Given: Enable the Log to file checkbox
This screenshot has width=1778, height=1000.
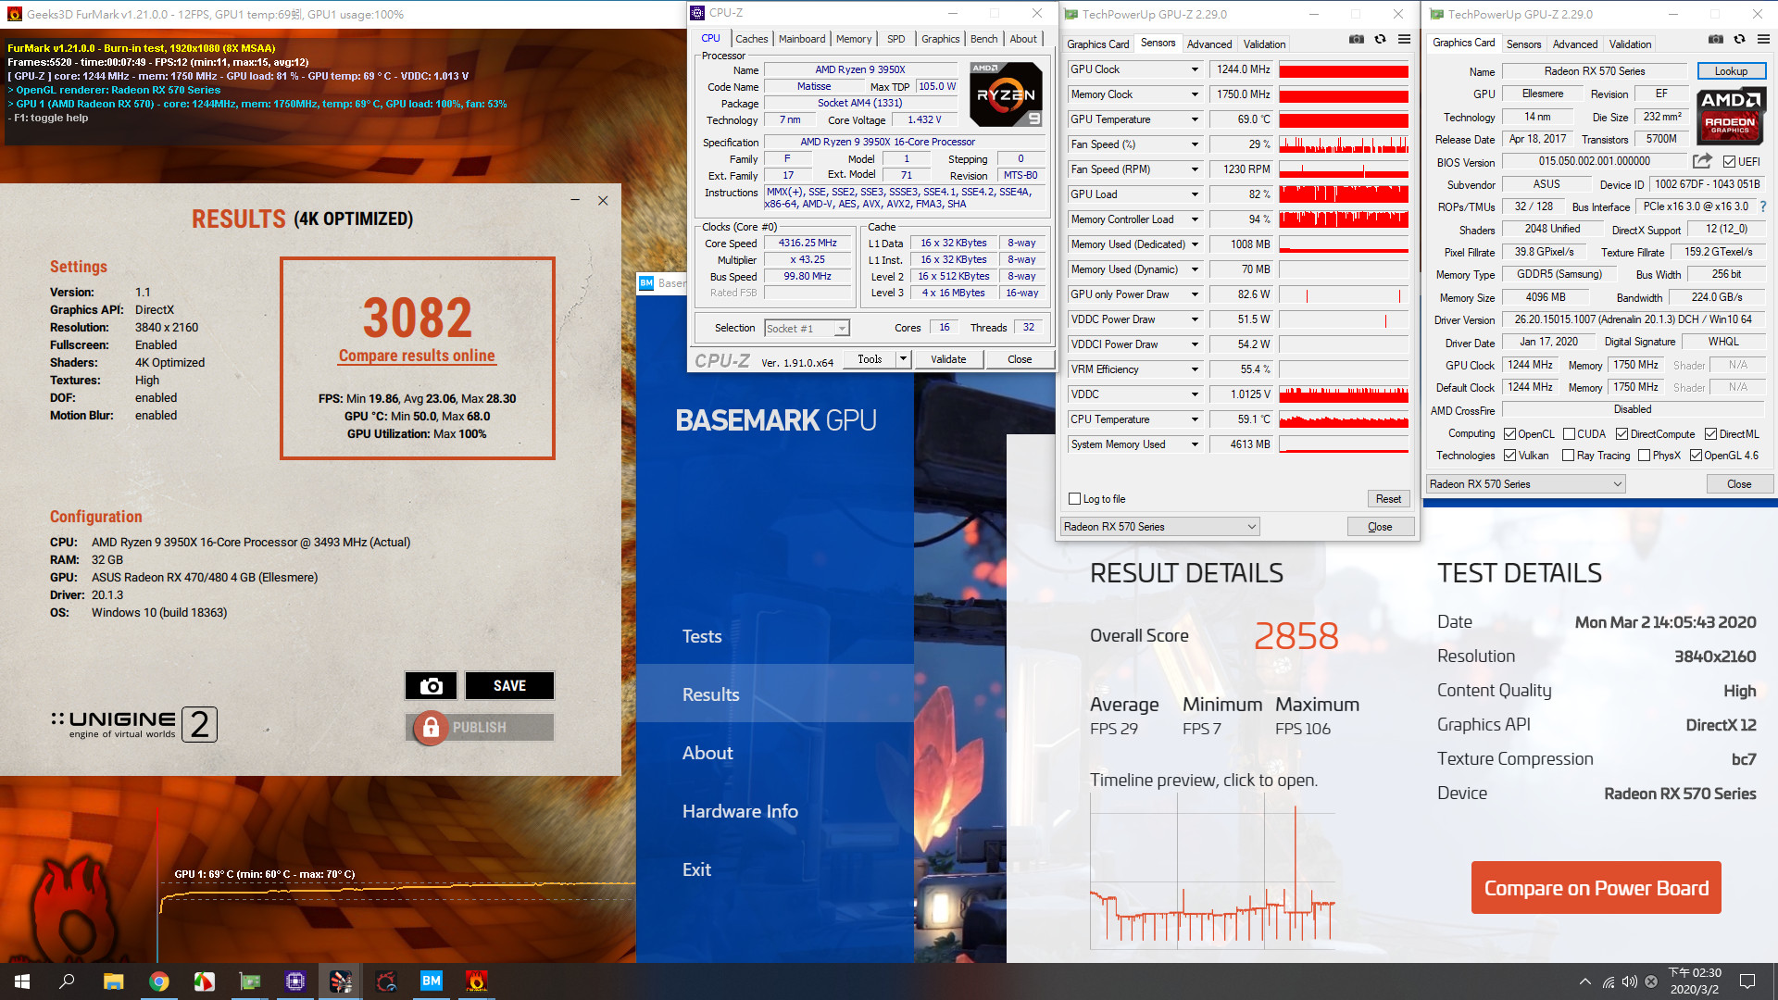Looking at the screenshot, I should (x=1075, y=499).
